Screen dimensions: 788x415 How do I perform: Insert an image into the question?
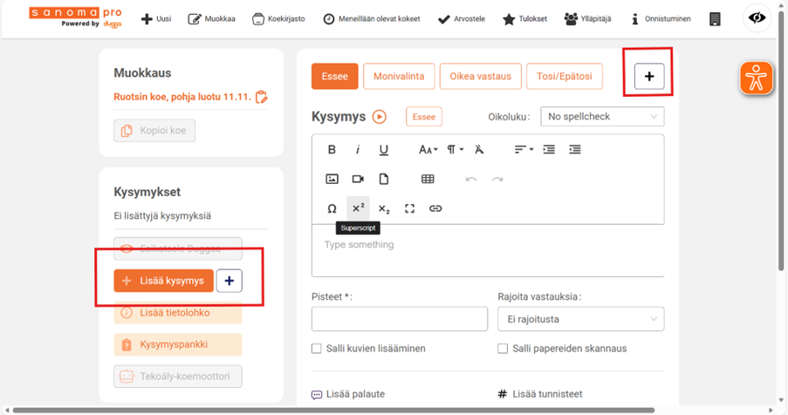click(x=332, y=180)
